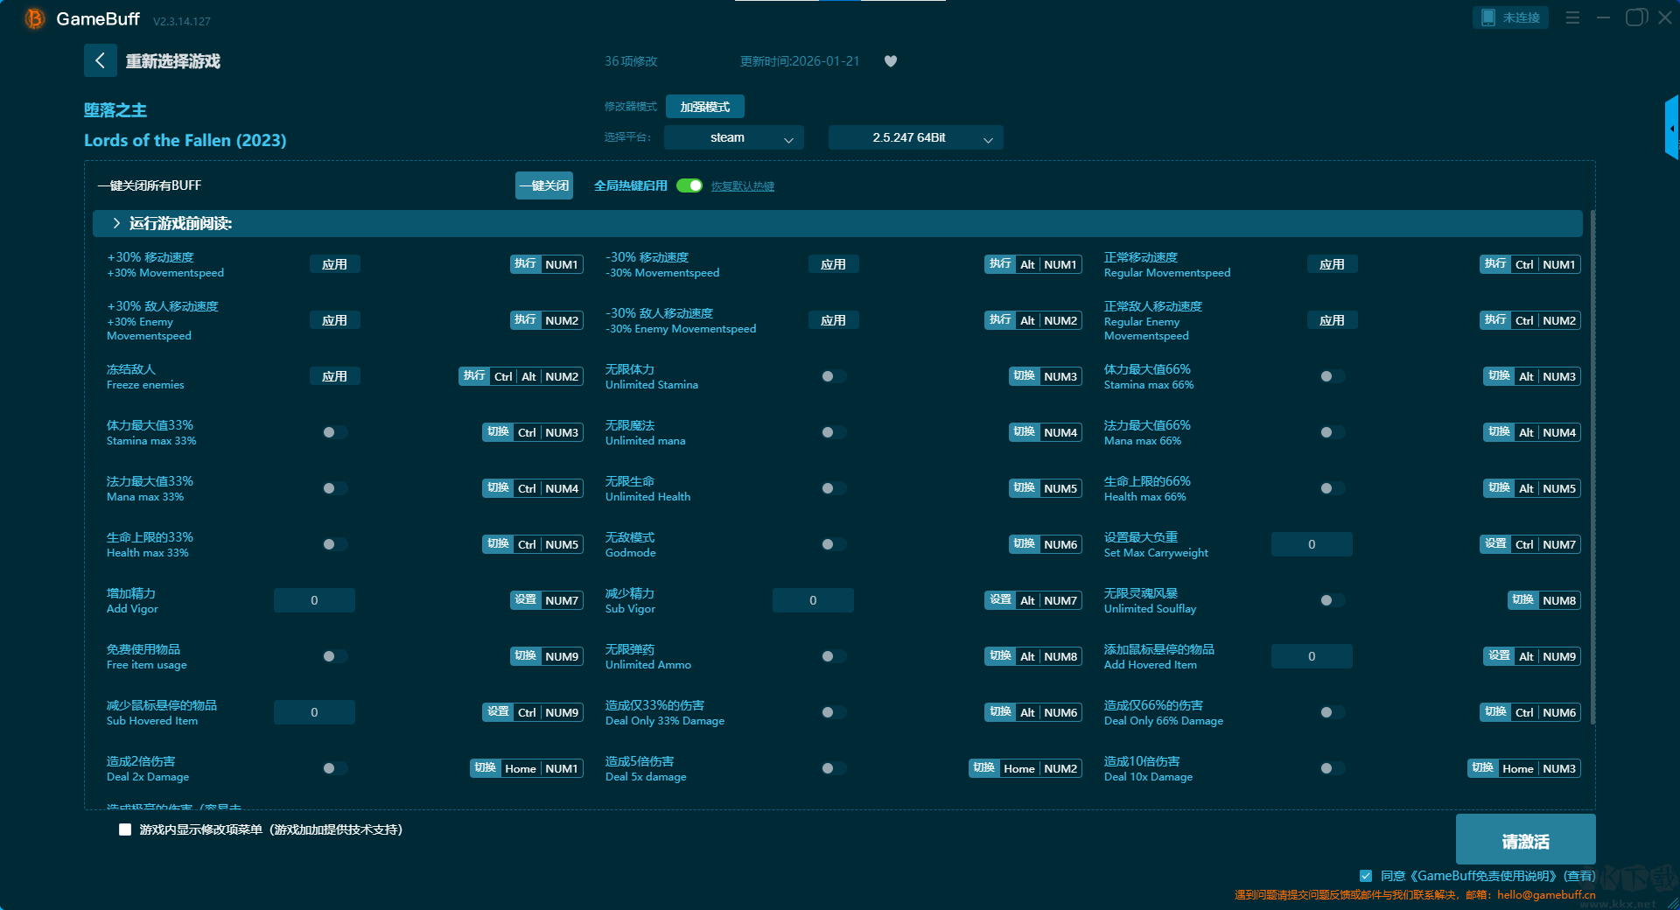Click 重新选择游戏 to reselect game

172,61
